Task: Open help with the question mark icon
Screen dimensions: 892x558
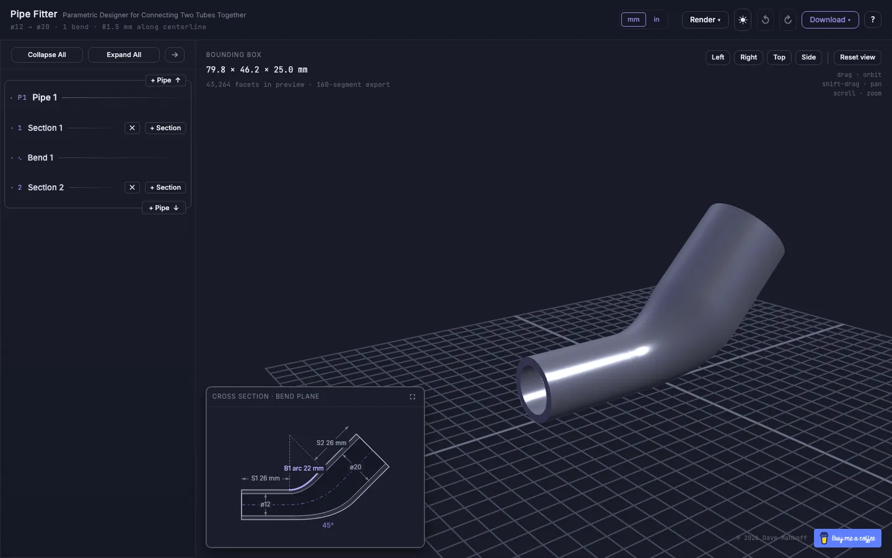Action: (873, 20)
